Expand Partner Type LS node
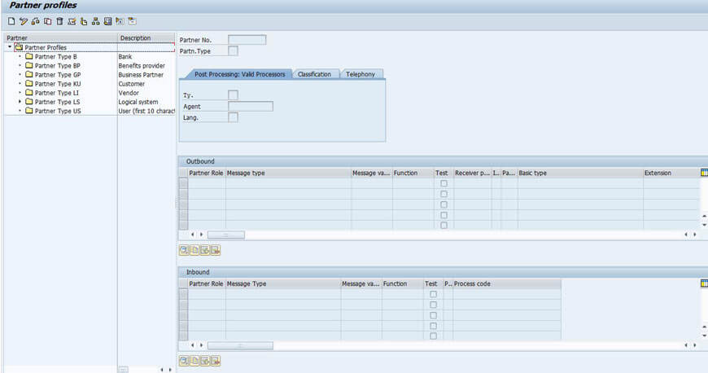Viewport: 708px width, 373px height. click(20, 102)
